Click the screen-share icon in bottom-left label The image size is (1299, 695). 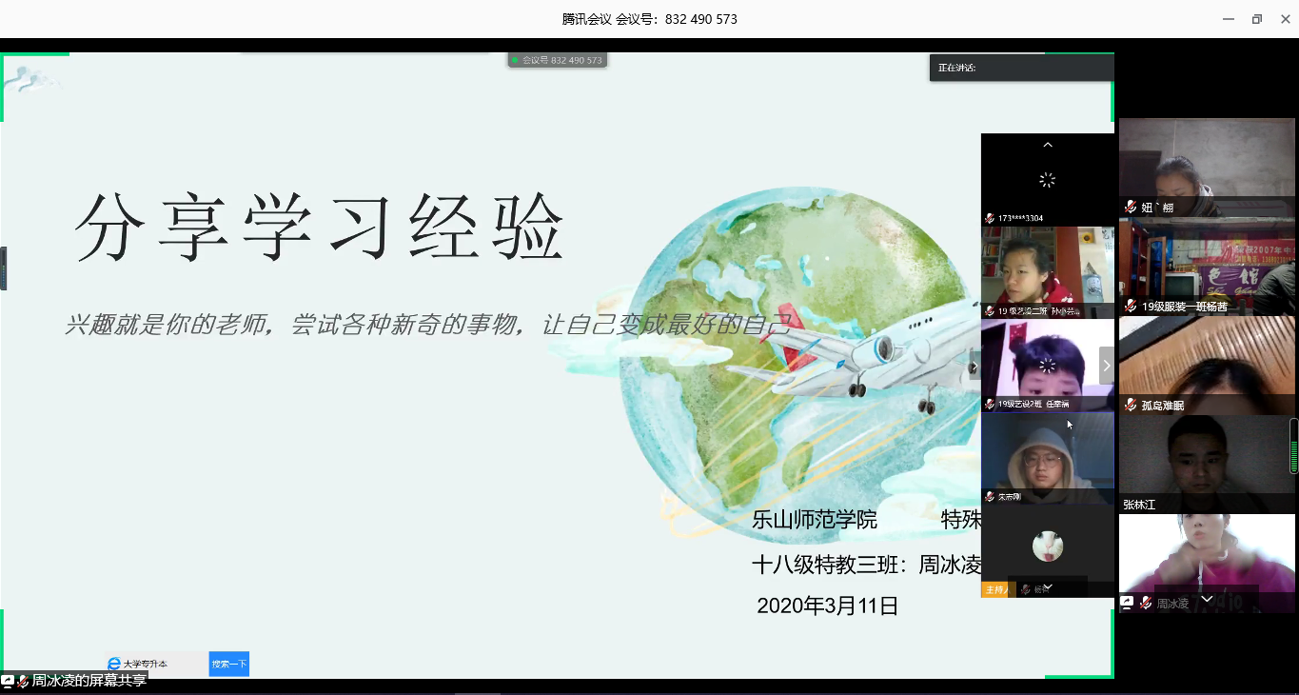[x=8, y=681]
